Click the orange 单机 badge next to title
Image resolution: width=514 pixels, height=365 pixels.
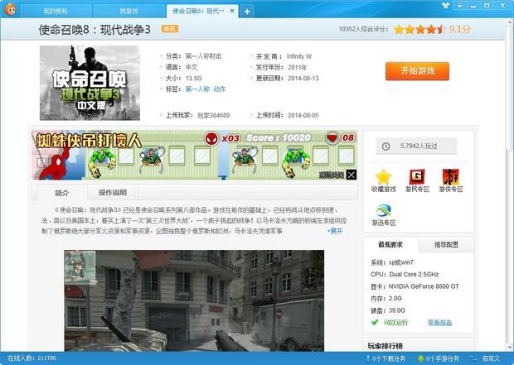click(x=170, y=29)
